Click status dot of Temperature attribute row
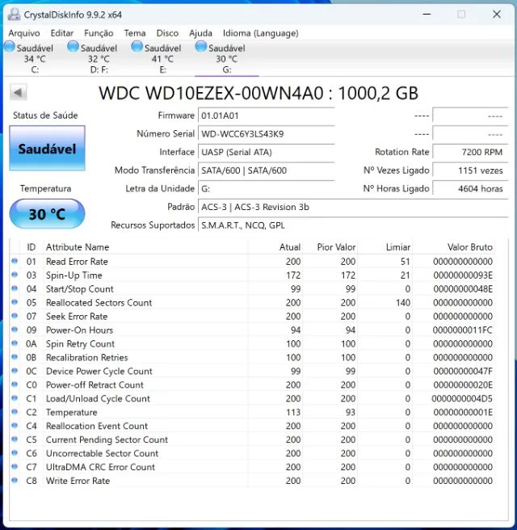The width and height of the screenshot is (517, 530). click(x=15, y=412)
